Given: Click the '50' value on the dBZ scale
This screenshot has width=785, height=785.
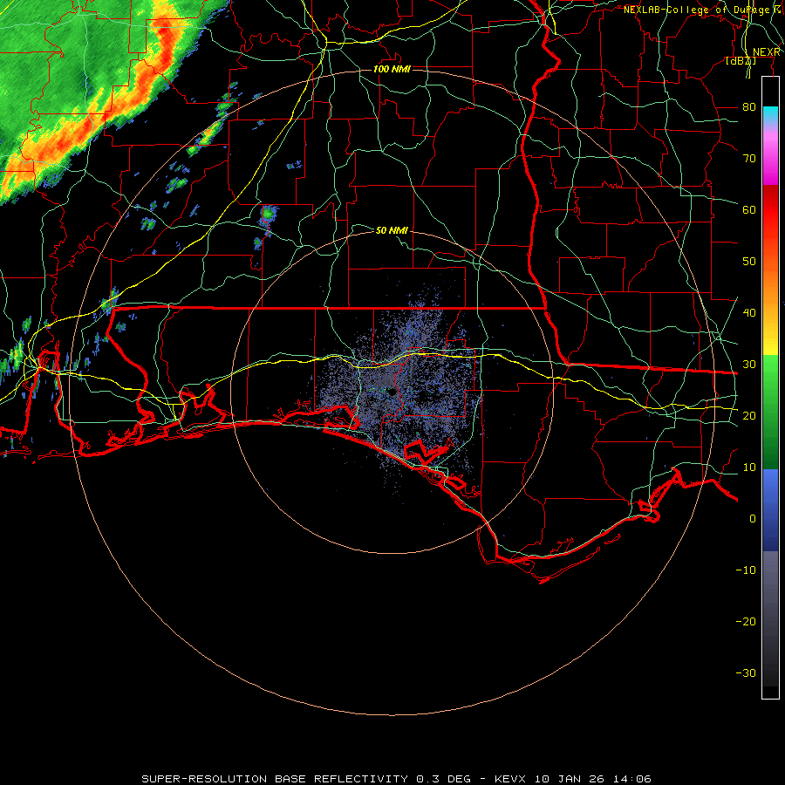Looking at the screenshot, I should [x=749, y=262].
